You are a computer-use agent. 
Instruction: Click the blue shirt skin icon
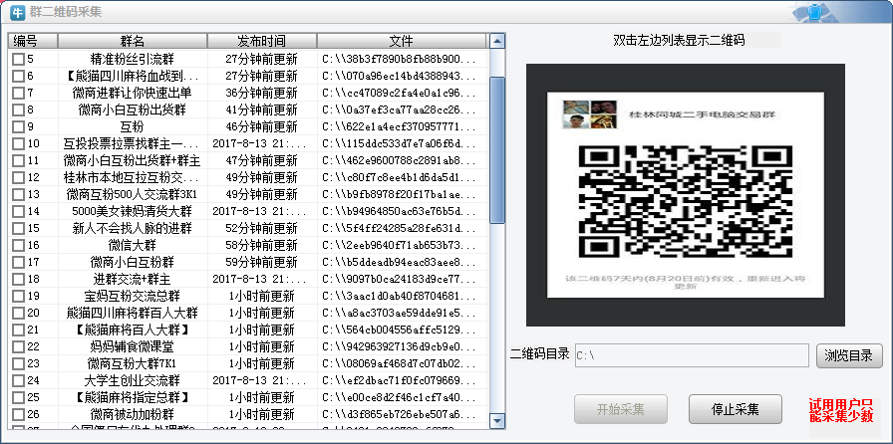[815, 12]
